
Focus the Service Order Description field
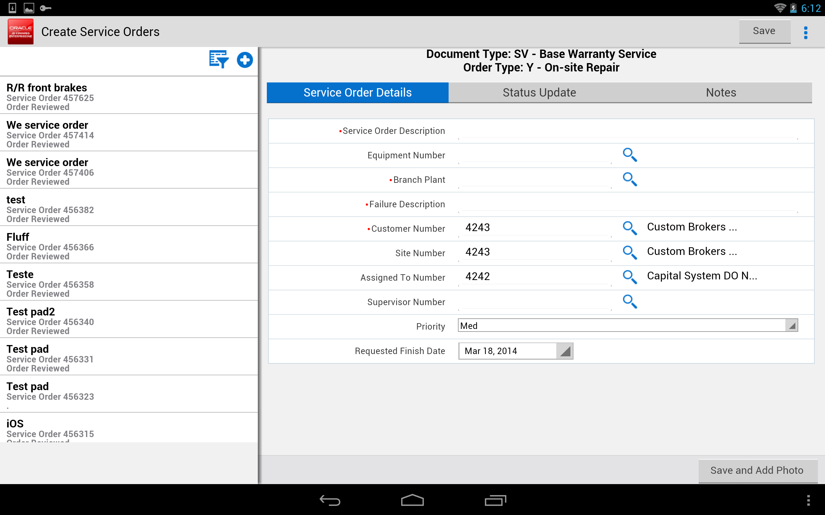point(628,131)
